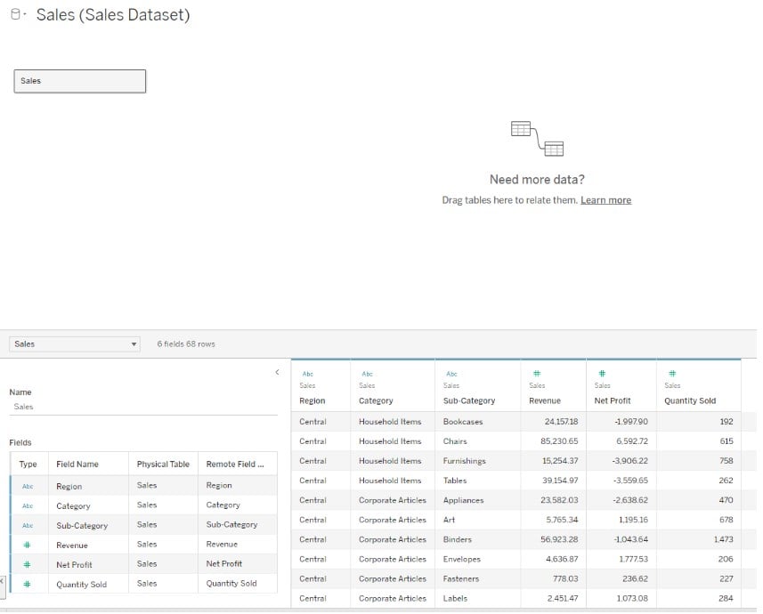763x614 pixels.
Task: Click the revenue value 24,157.18
Action: (561, 421)
